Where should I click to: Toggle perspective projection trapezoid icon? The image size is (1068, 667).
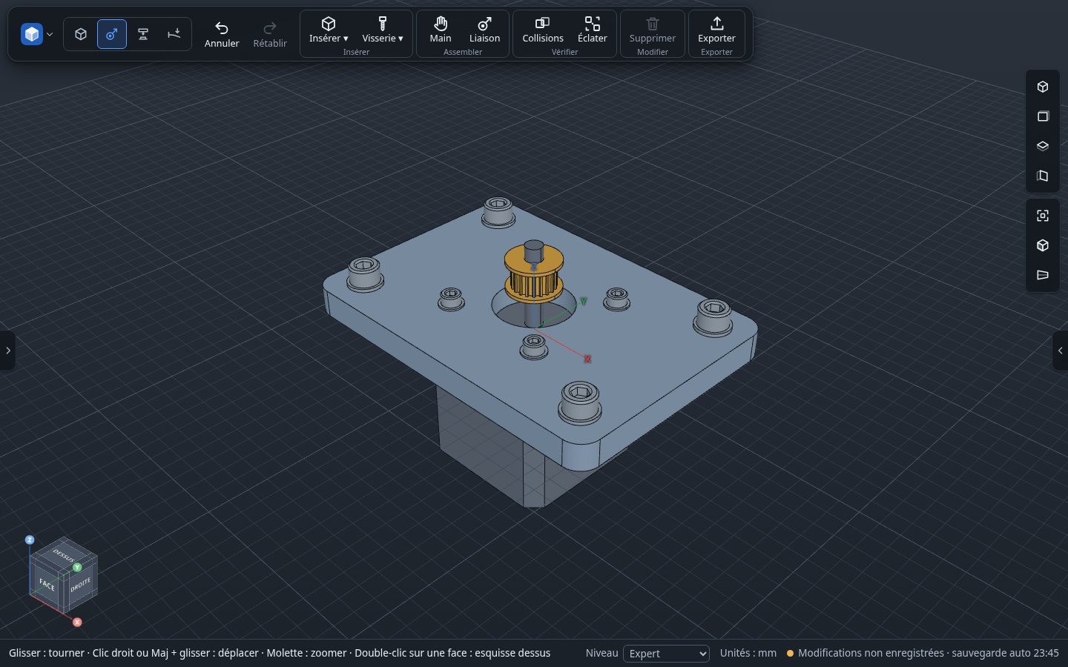[x=1043, y=275]
